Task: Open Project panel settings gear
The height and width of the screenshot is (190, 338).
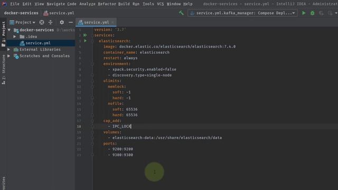Action: (62, 22)
